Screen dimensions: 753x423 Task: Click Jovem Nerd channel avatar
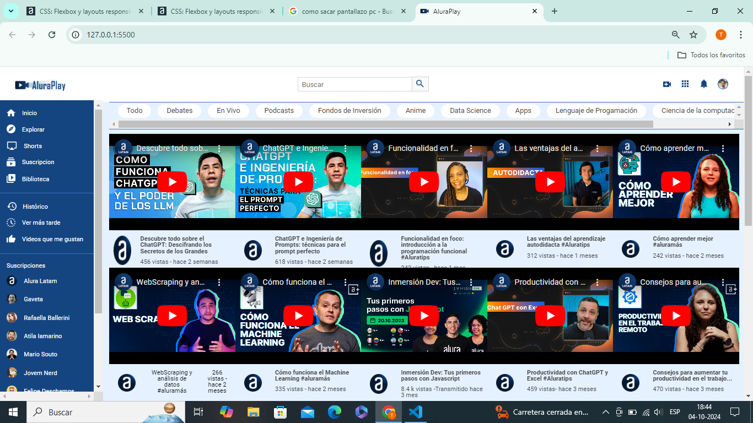coord(12,373)
